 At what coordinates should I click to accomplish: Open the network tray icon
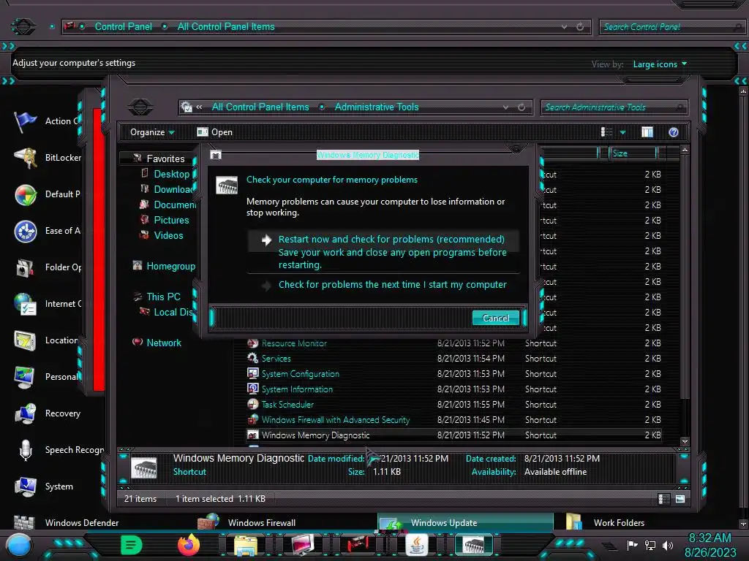click(650, 545)
